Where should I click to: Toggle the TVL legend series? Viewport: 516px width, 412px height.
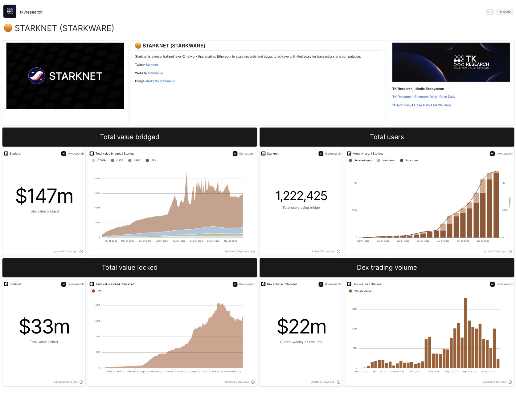[97, 291]
